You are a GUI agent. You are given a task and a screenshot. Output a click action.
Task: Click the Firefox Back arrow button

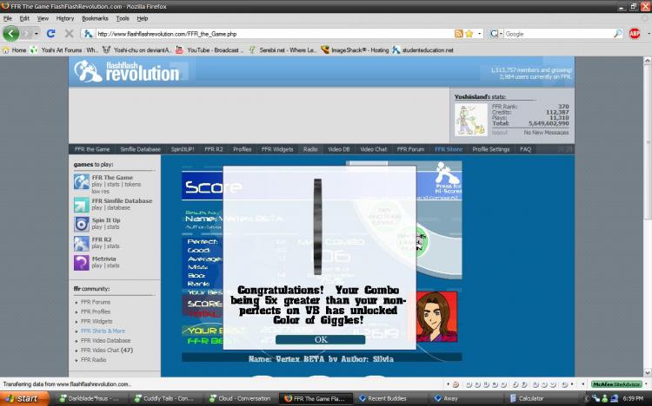coord(10,34)
